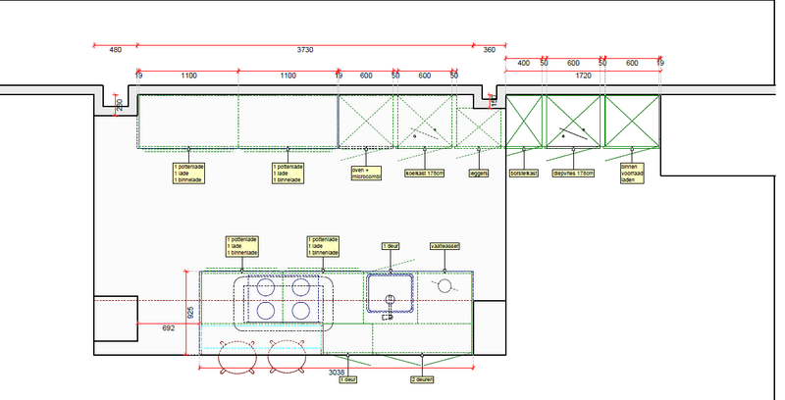Viewport: 785px width, 400px height.
Task: Click the koelkast cabinet symbol
Action: (x=425, y=122)
